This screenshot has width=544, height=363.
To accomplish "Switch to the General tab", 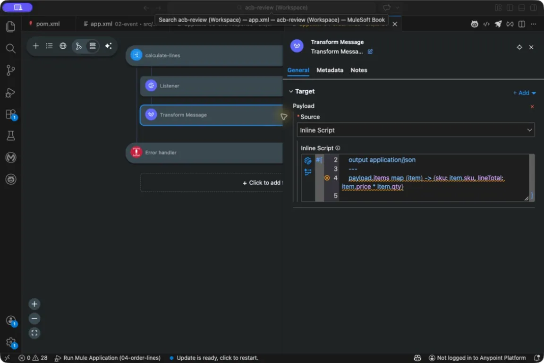I will pos(298,70).
